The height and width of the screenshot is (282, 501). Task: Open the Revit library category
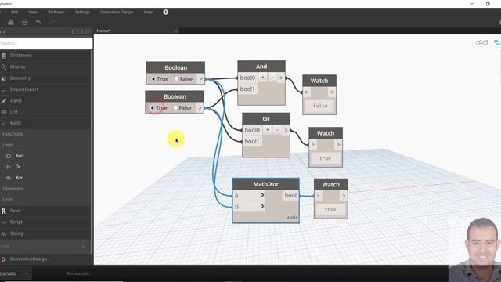pos(45,211)
